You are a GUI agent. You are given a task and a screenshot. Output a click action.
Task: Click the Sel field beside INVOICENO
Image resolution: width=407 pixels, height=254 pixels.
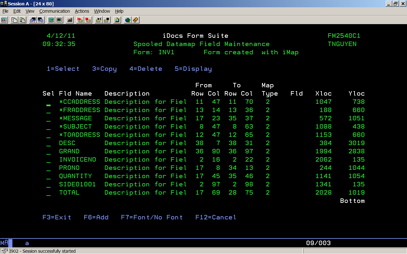pos(49,160)
